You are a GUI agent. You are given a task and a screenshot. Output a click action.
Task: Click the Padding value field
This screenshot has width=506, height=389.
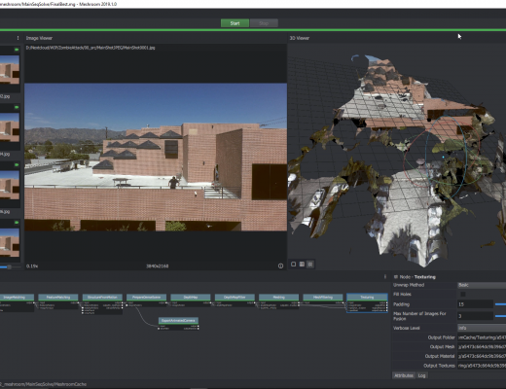pyautogui.click(x=475, y=304)
